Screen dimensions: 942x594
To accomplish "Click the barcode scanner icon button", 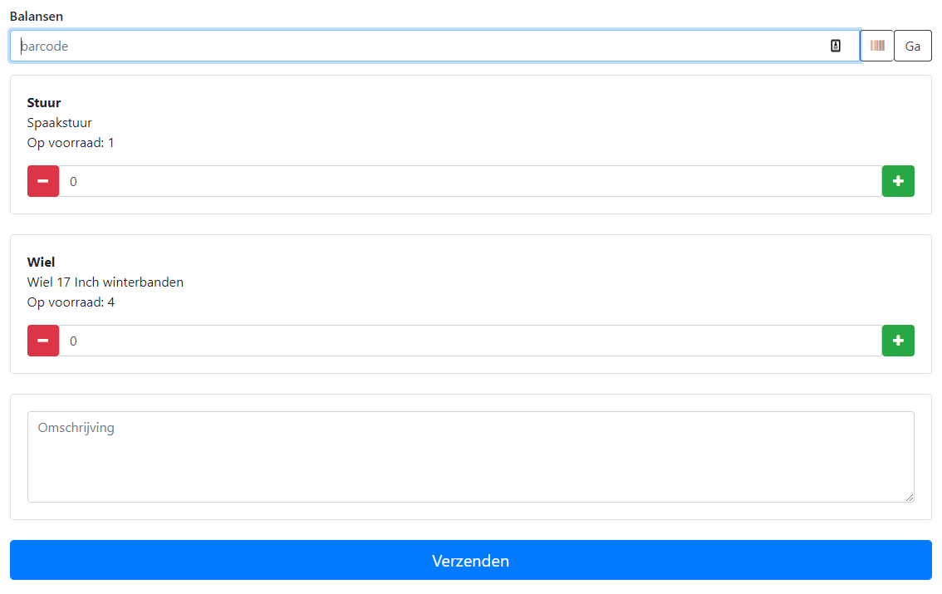I will pyautogui.click(x=877, y=46).
